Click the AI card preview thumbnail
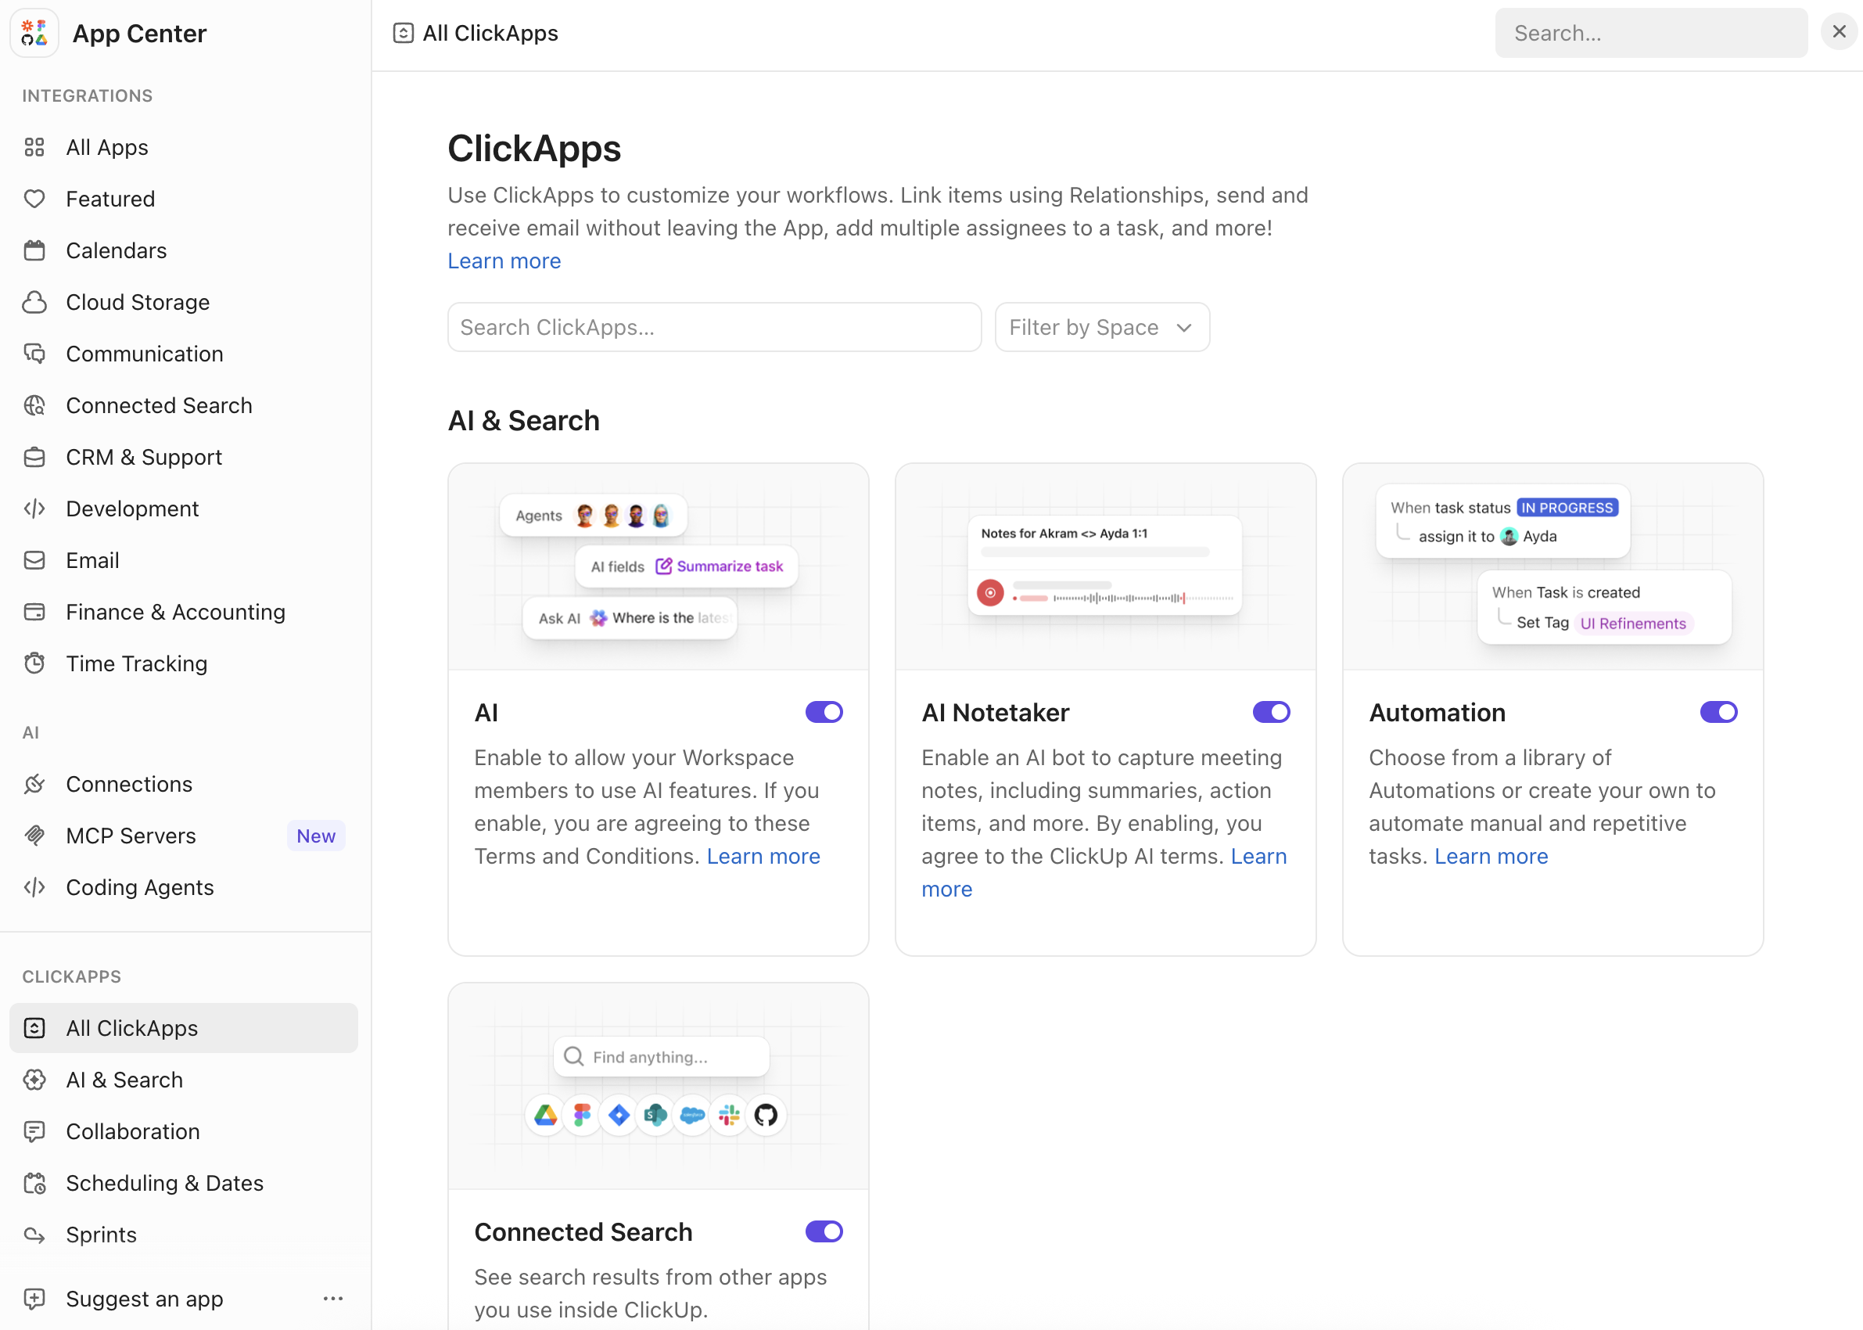 [x=658, y=566]
